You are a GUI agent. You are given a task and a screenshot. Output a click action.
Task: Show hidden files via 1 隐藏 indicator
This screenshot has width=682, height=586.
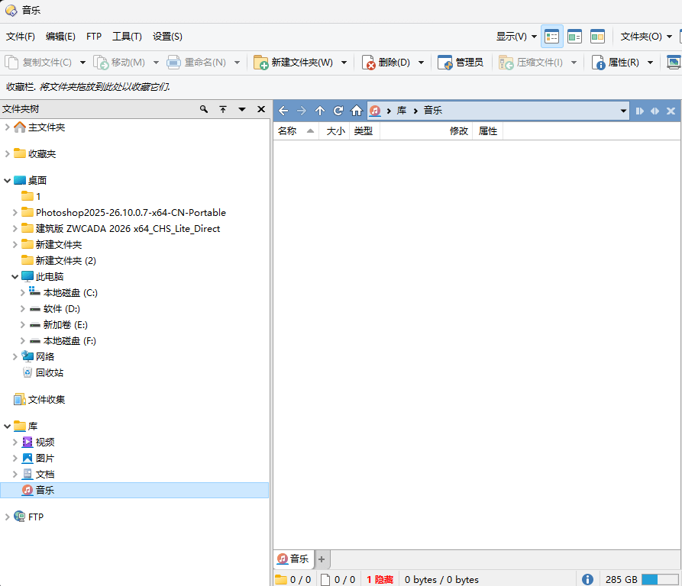click(380, 579)
